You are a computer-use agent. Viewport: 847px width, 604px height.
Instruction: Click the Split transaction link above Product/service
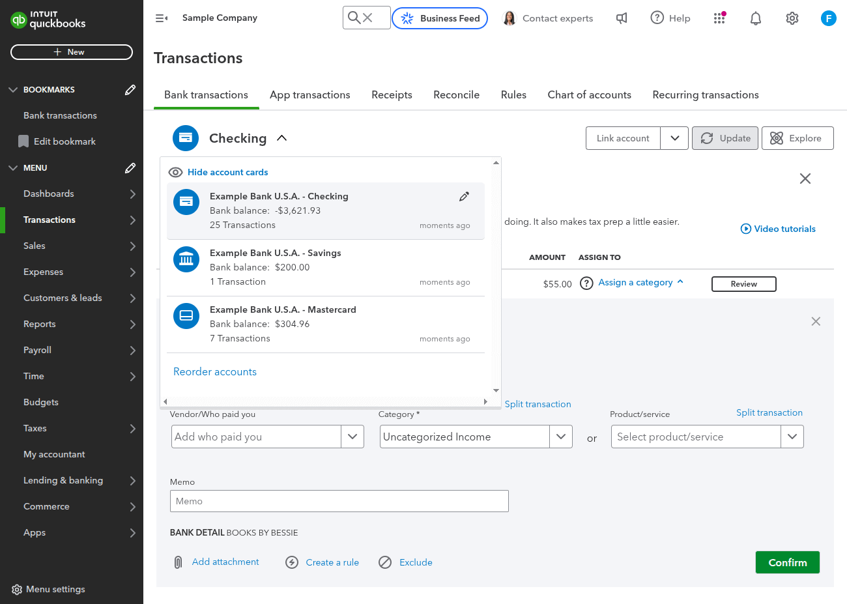769,412
